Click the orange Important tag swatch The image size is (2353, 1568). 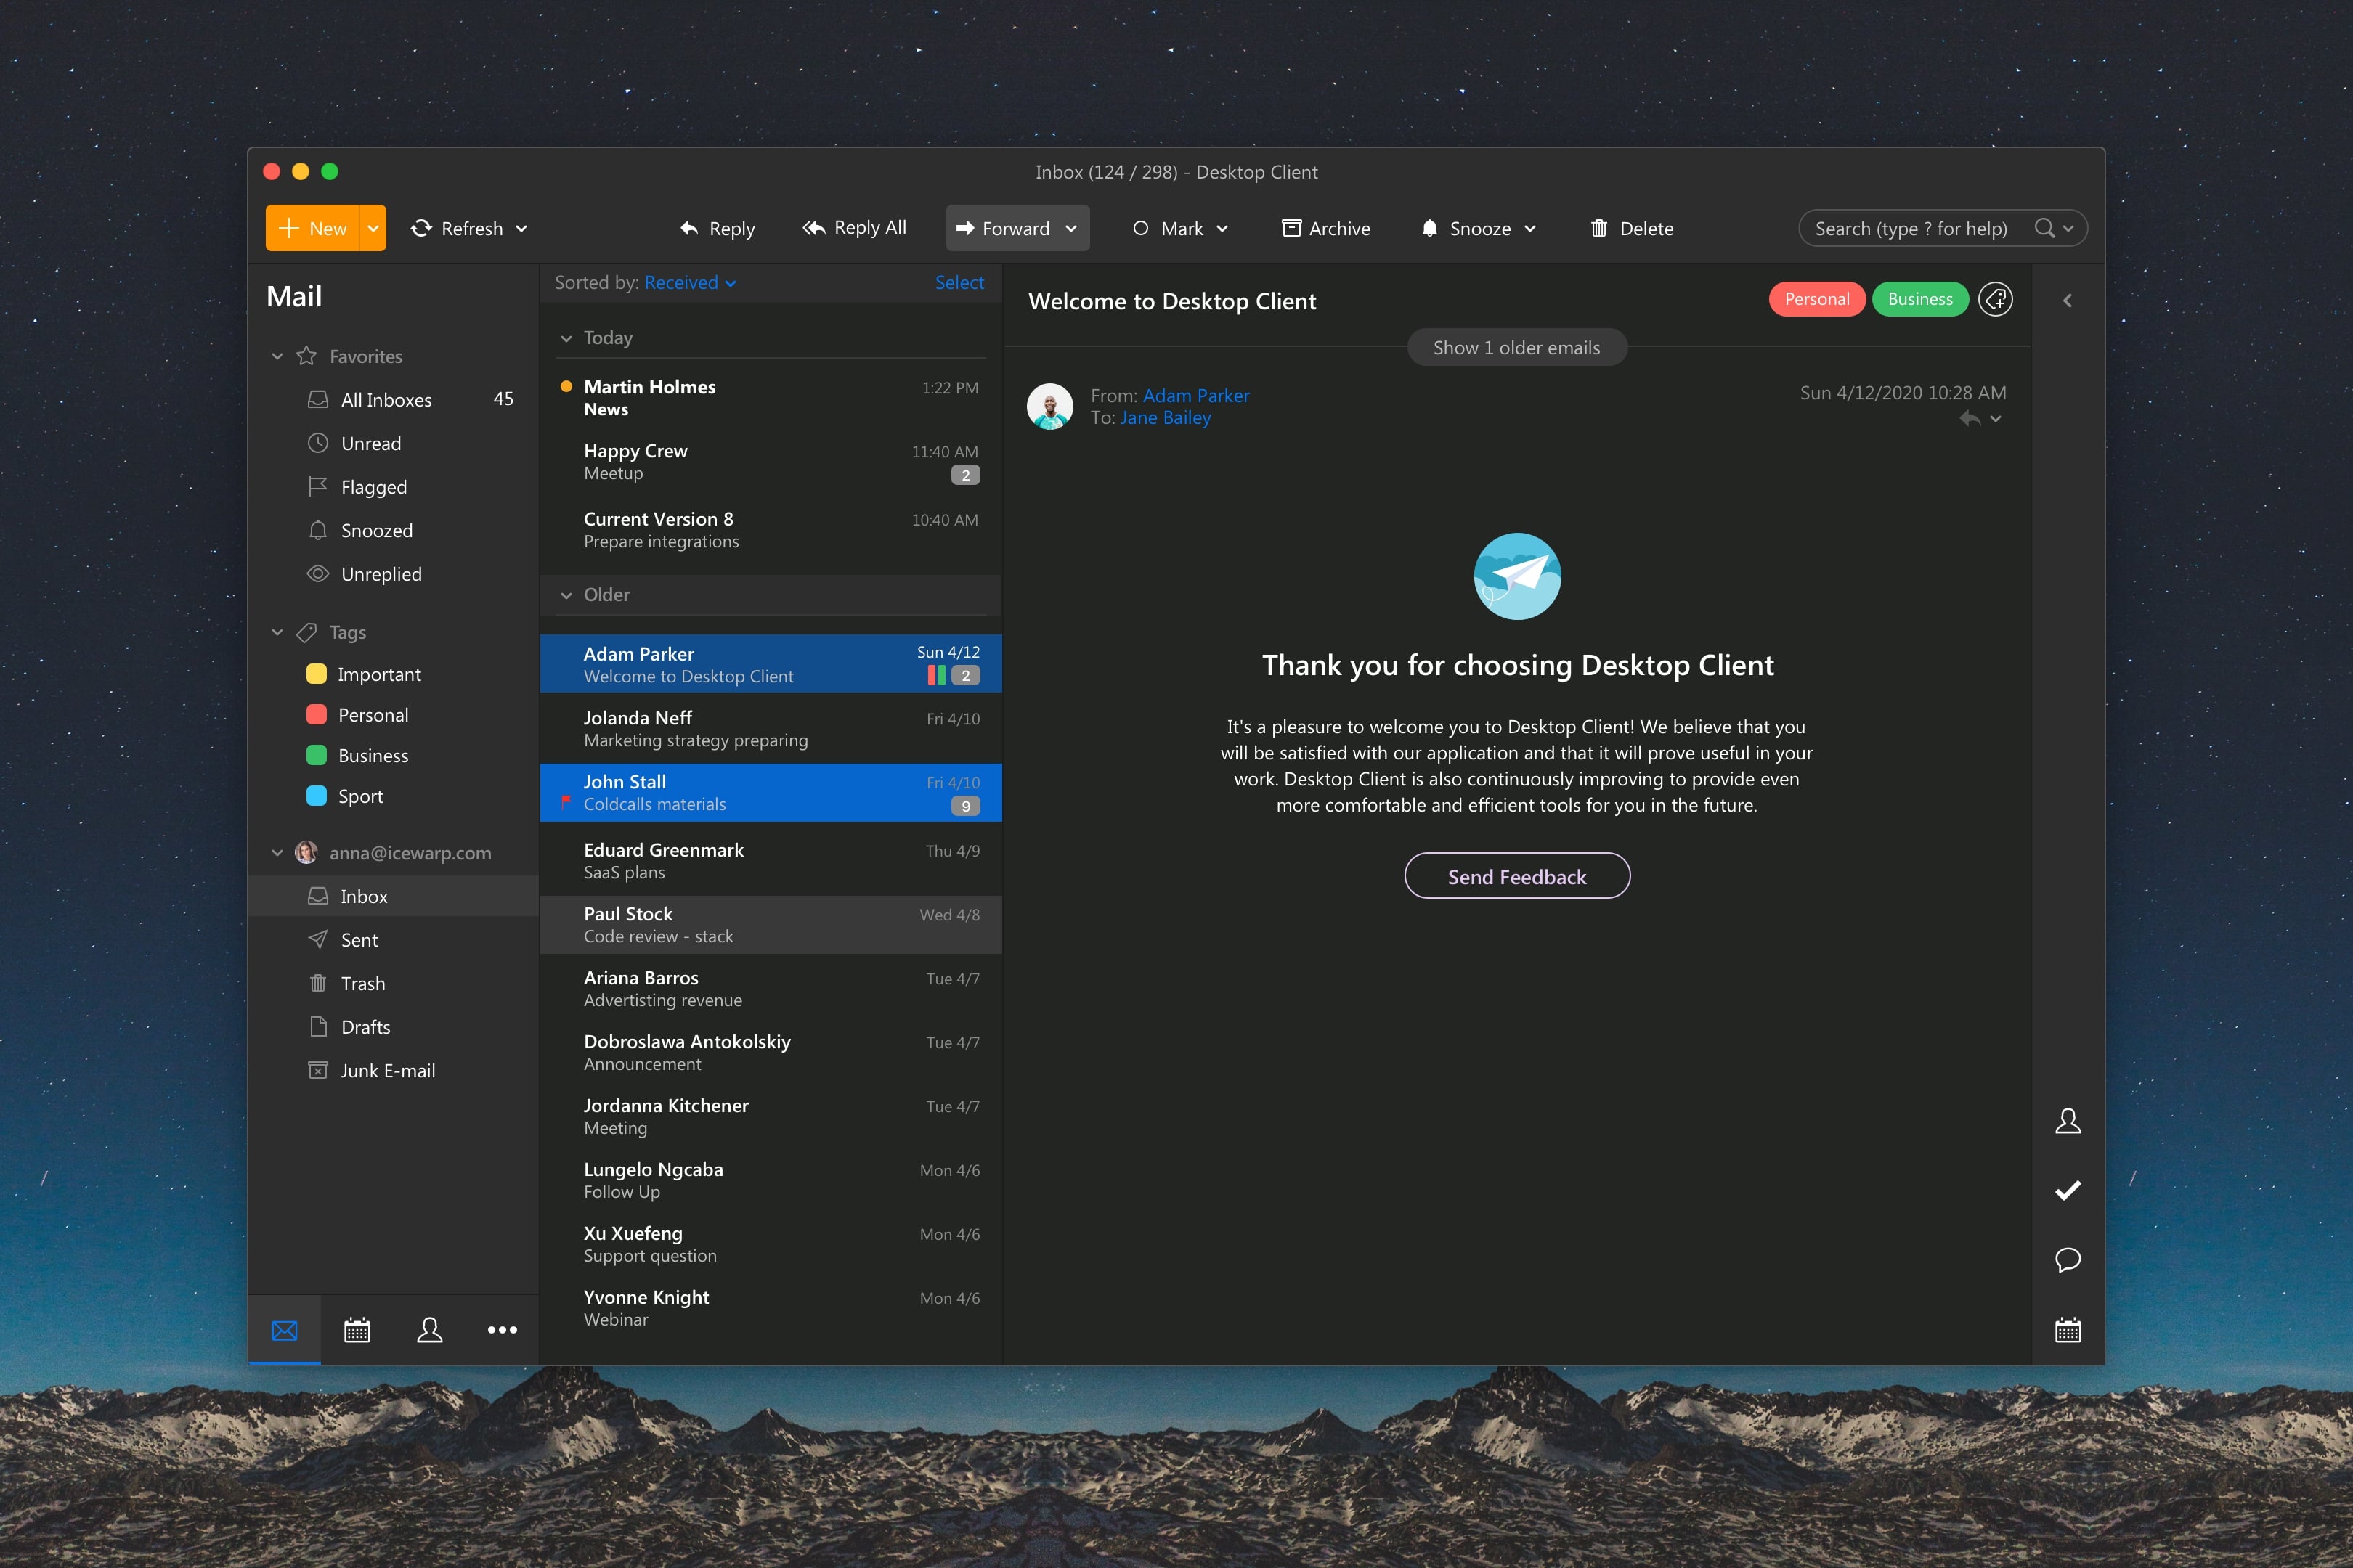click(x=317, y=674)
